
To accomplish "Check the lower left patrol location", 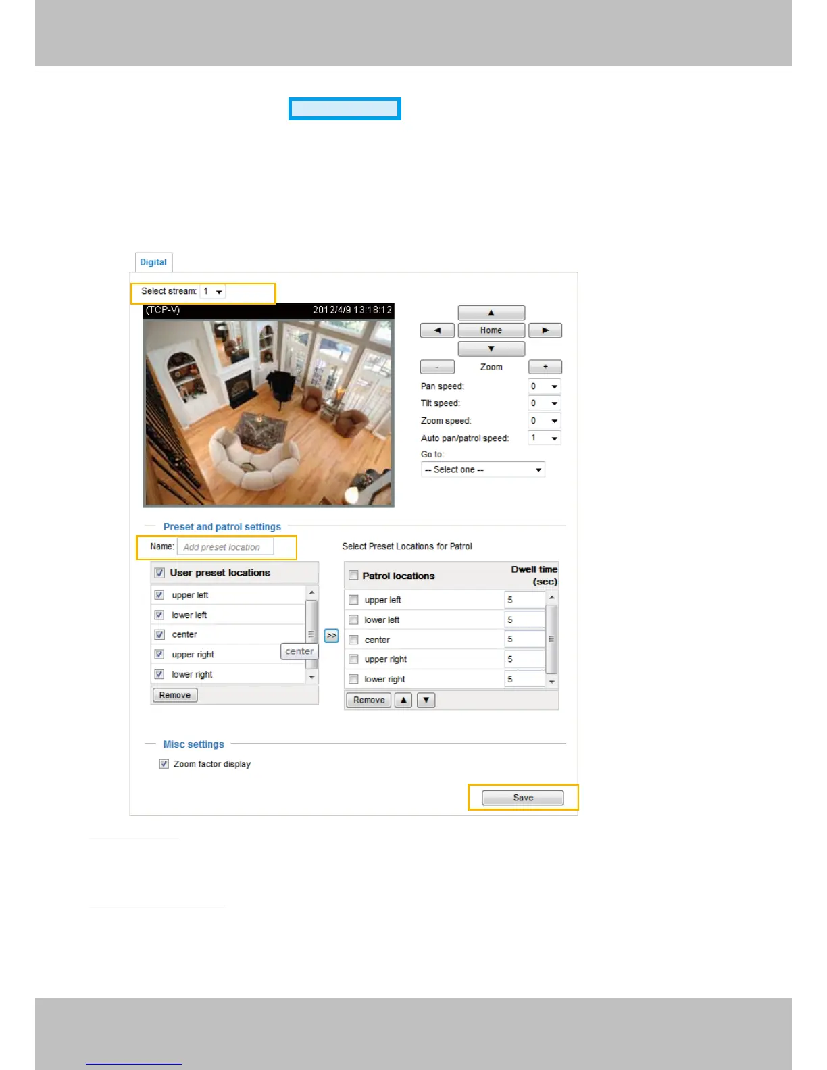I will 353,619.
